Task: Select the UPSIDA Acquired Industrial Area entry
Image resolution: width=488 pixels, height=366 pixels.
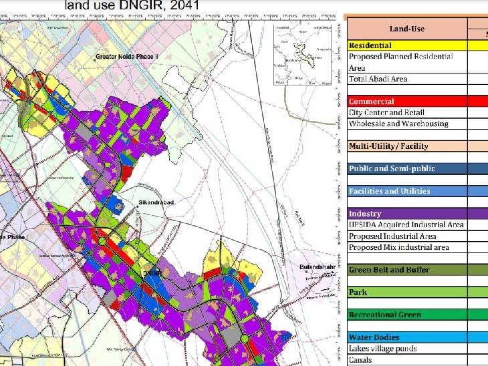Action: click(406, 225)
